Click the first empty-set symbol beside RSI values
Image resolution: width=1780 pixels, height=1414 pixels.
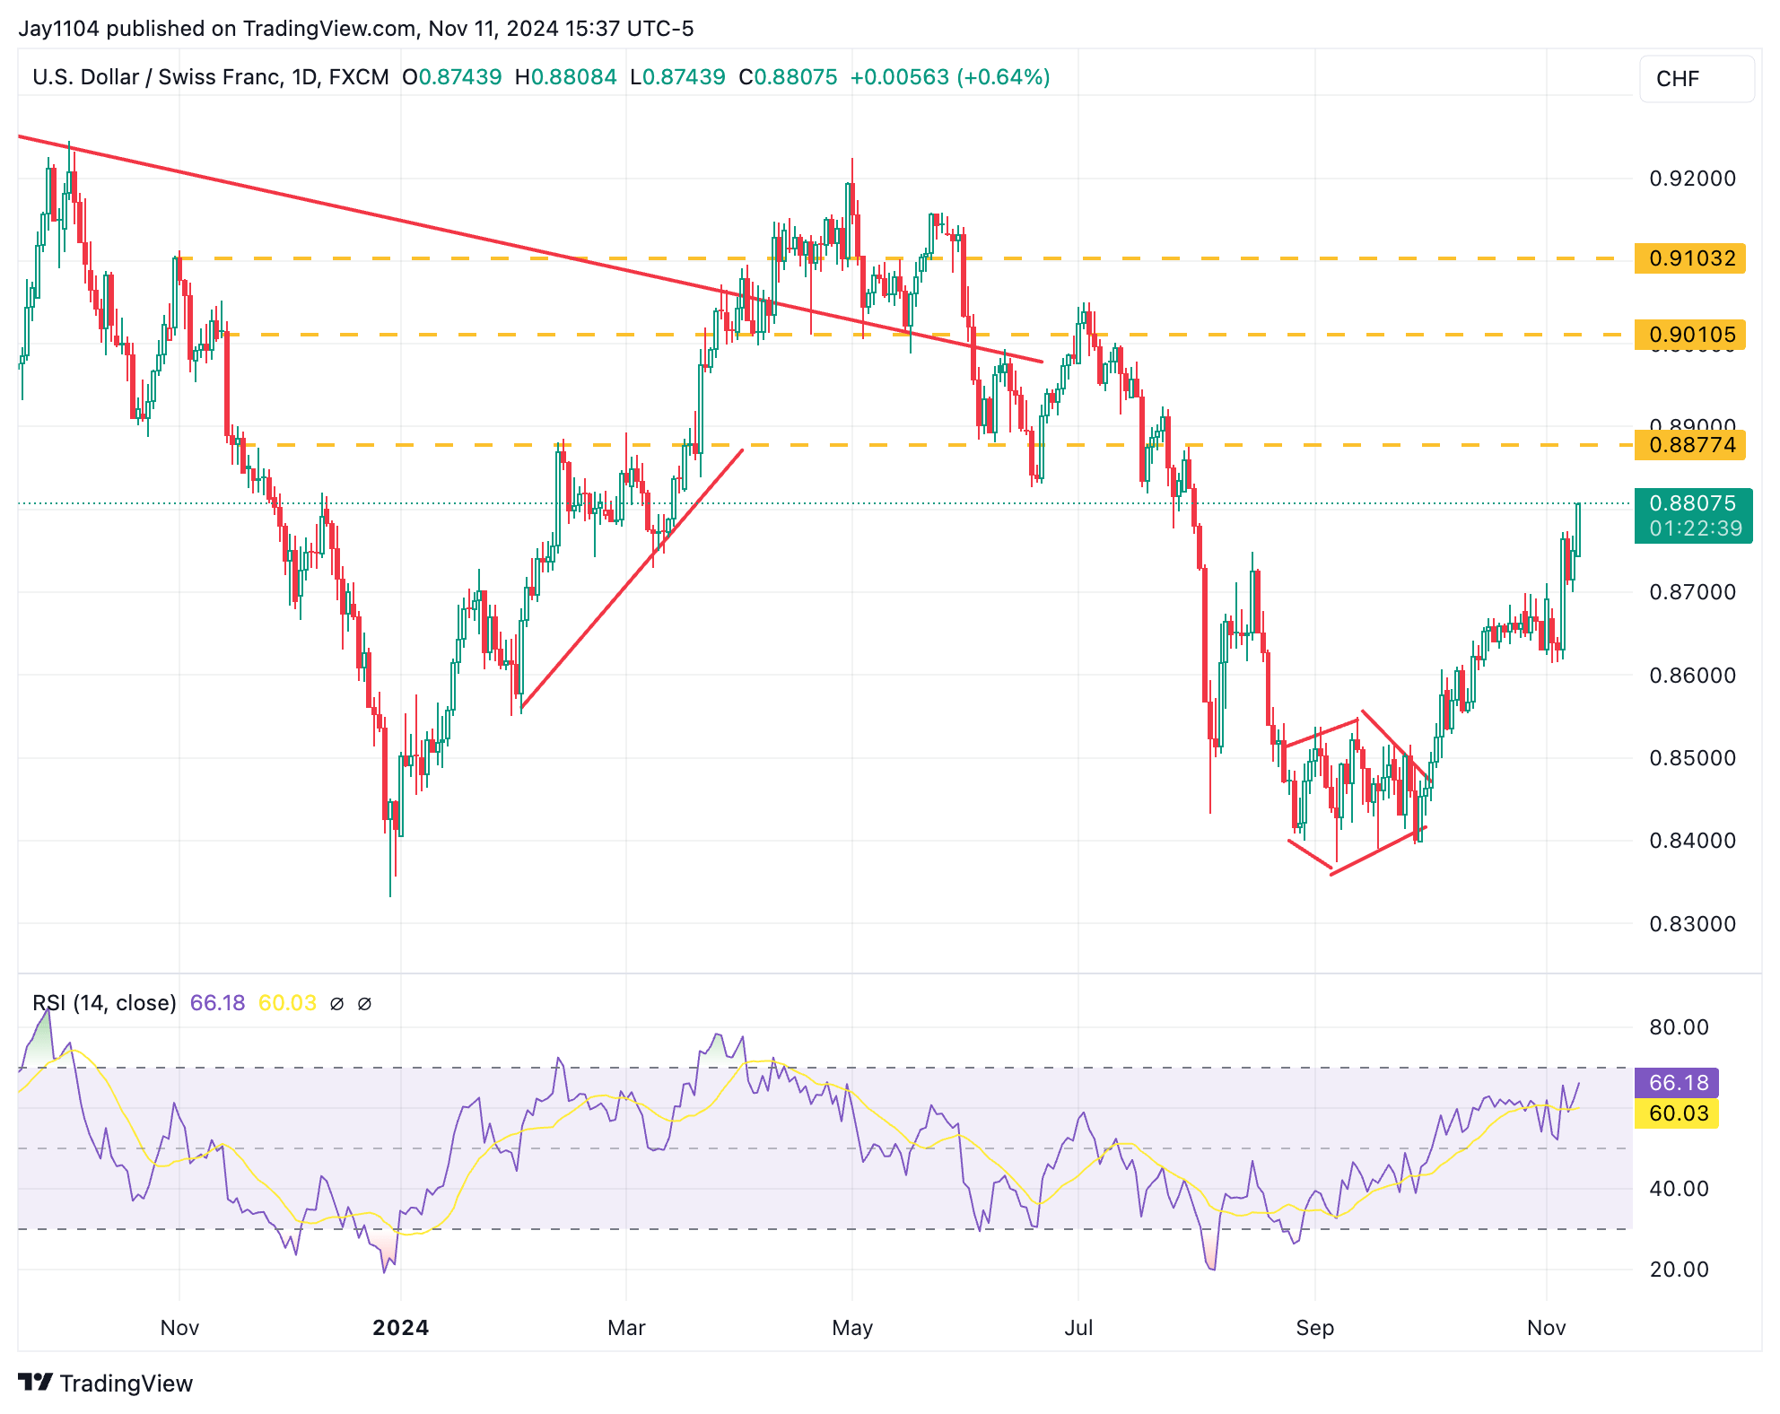pos(336,1003)
